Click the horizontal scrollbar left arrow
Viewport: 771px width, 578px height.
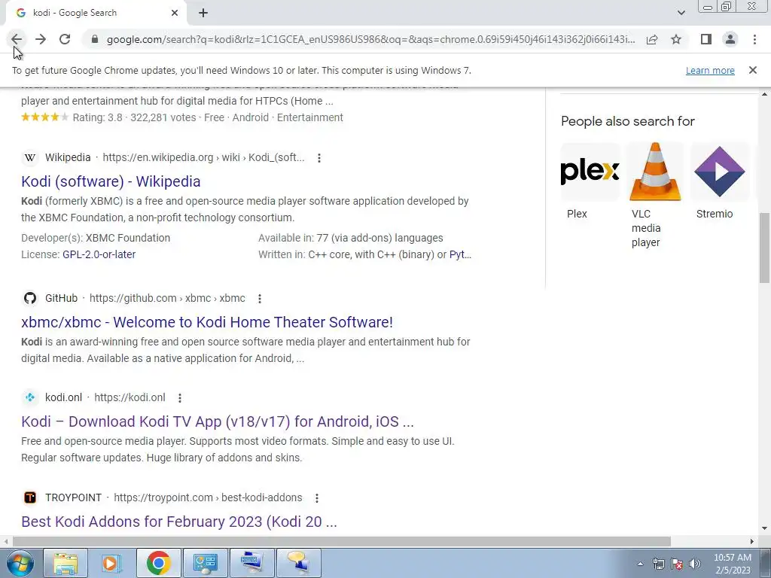coord(5,541)
